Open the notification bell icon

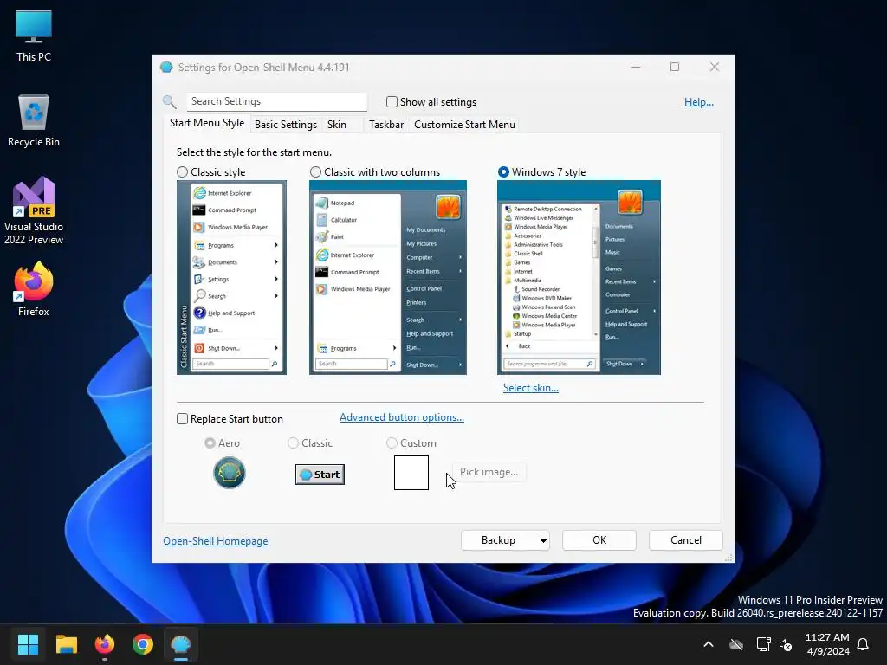pyautogui.click(x=864, y=644)
